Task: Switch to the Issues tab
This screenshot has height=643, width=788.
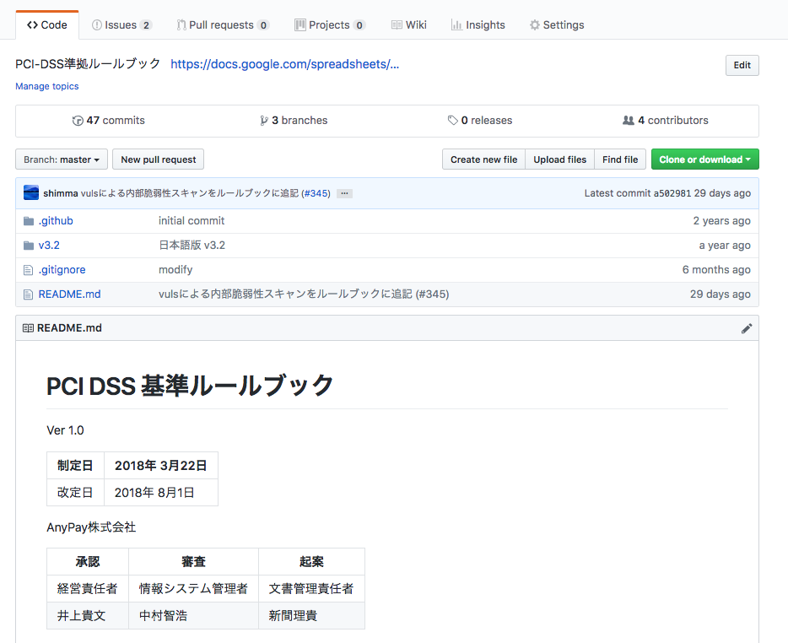Action: pos(122,25)
